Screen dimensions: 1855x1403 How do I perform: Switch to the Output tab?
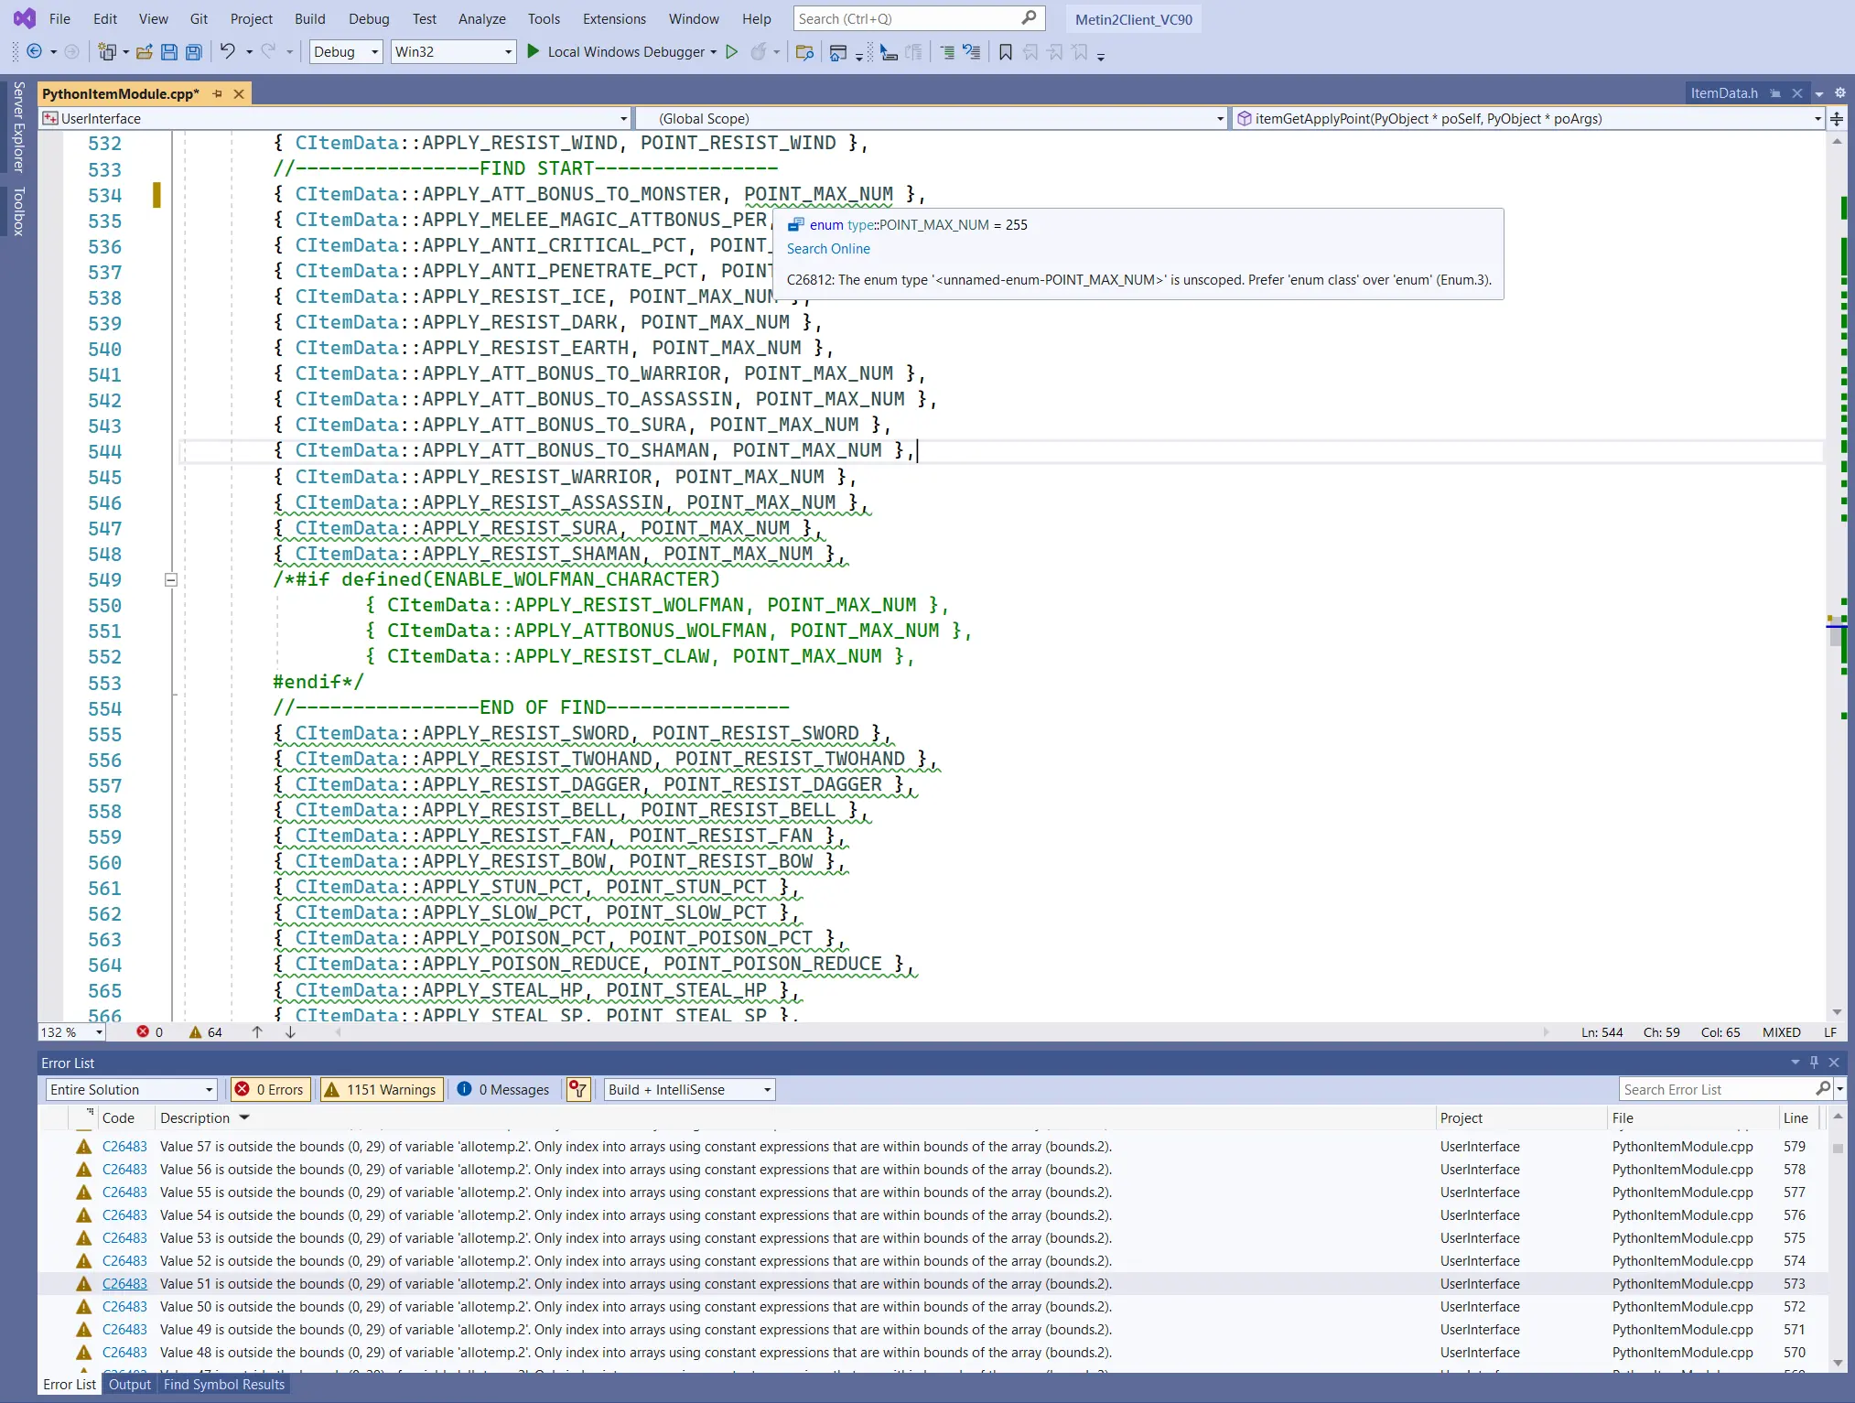click(129, 1385)
